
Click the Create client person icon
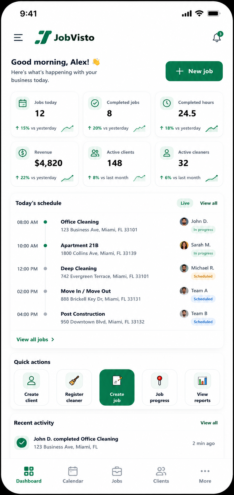click(x=31, y=380)
